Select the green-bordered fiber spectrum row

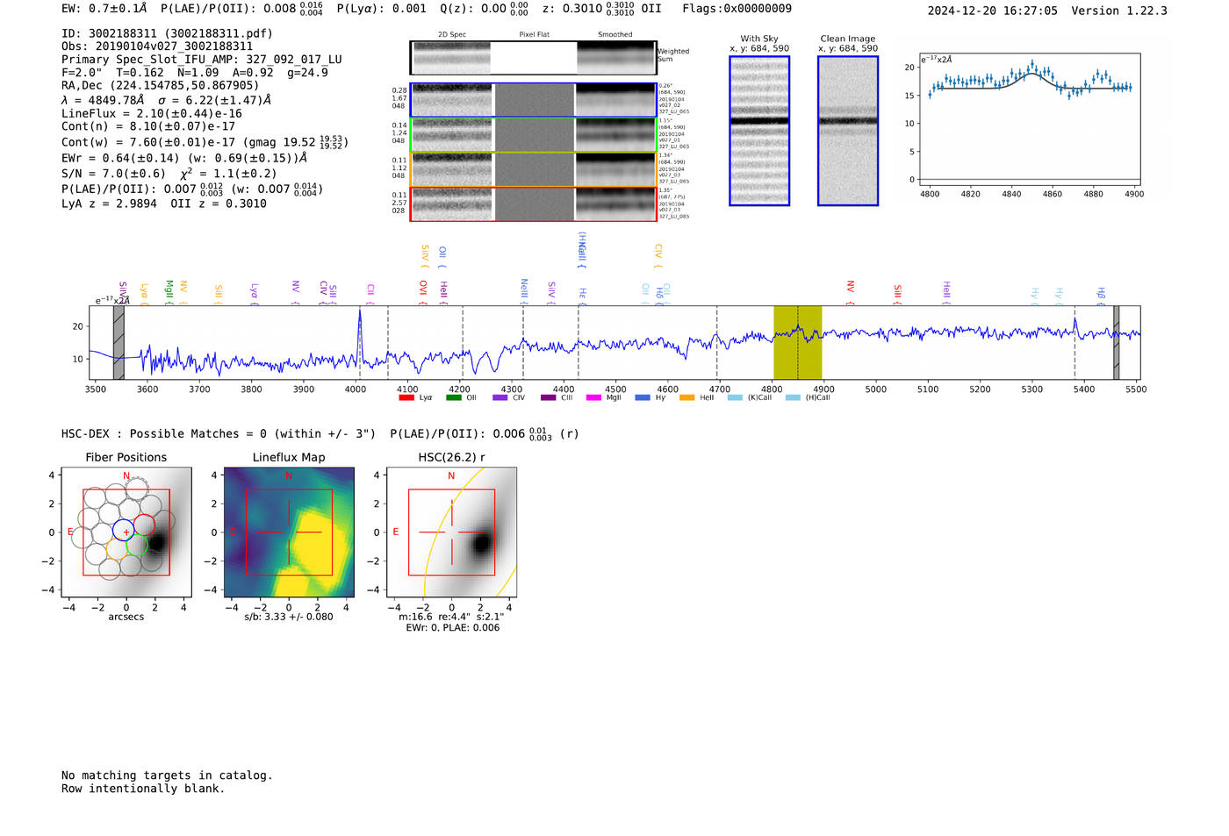click(533, 135)
